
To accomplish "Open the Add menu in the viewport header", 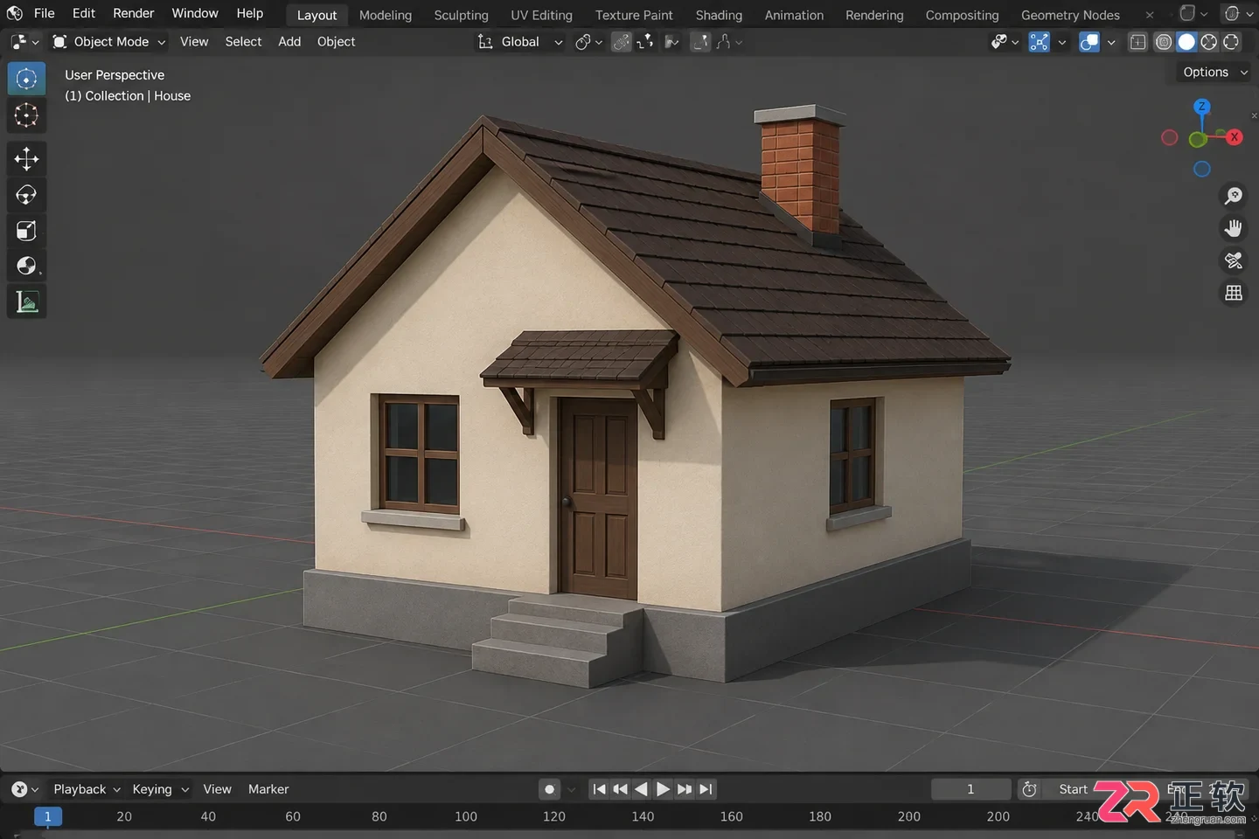I will [x=289, y=42].
